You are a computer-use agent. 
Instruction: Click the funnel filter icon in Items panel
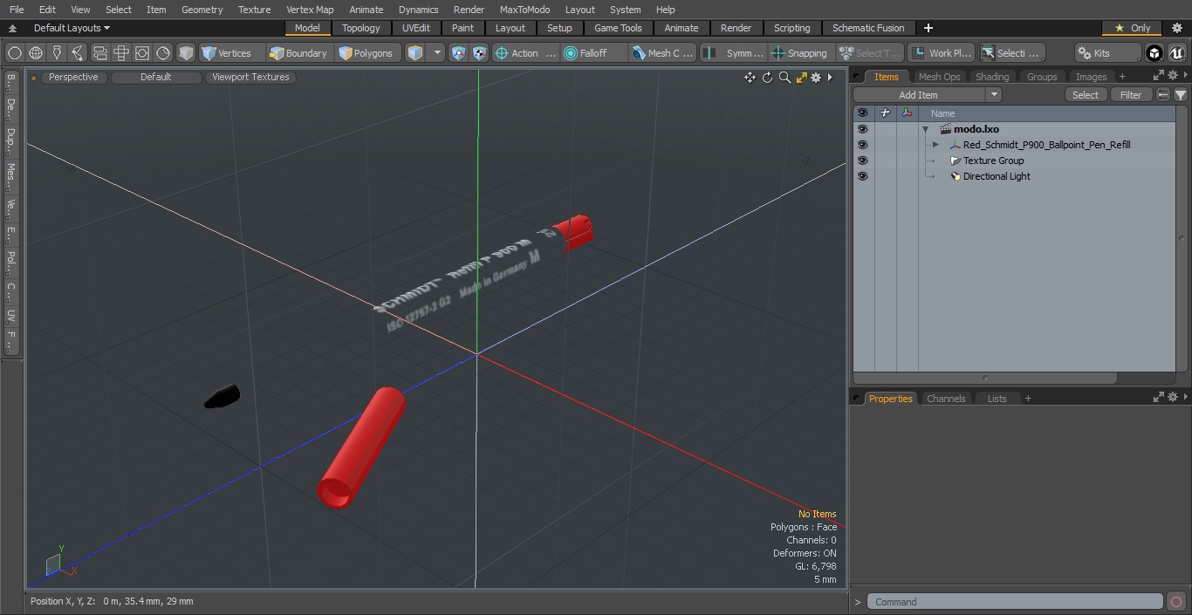(1181, 95)
